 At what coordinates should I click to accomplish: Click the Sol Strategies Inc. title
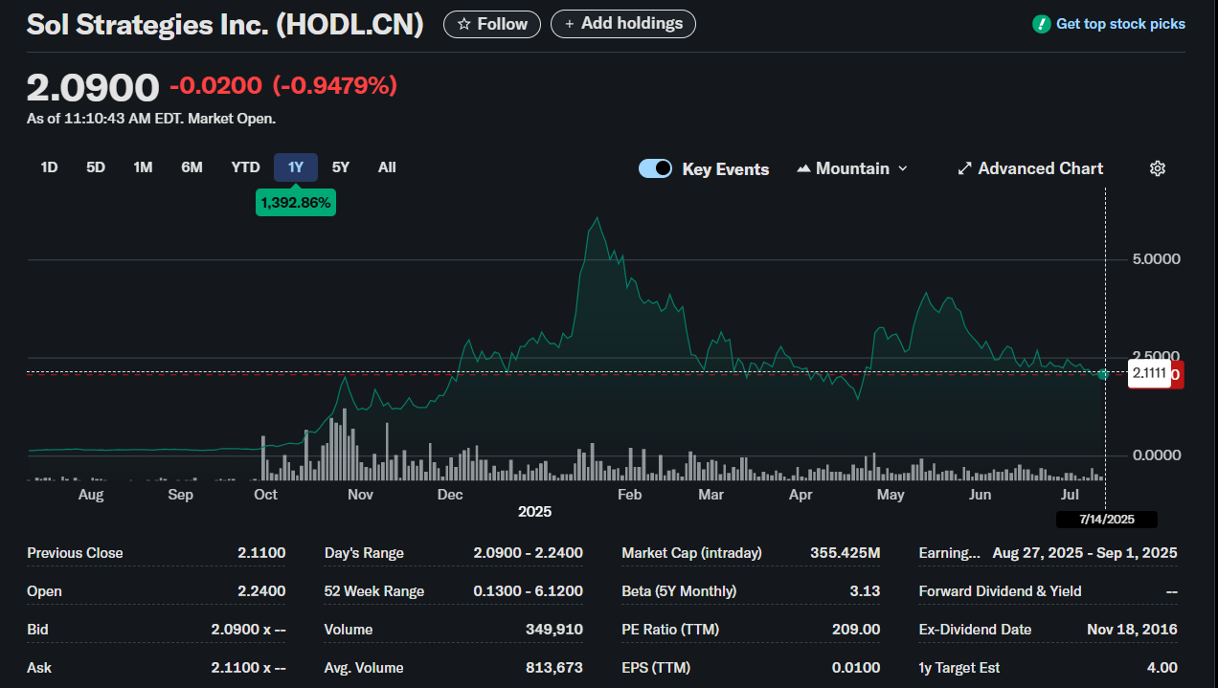coord(225,25)
